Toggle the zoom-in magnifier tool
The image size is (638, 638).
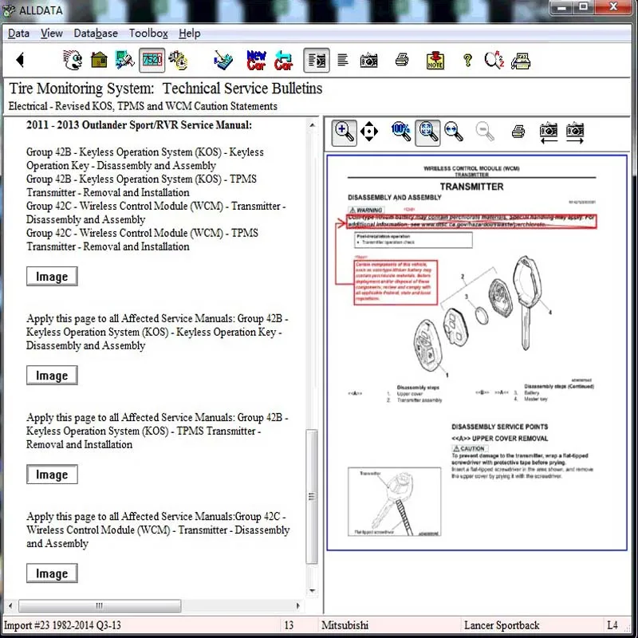tap(345, 132)
